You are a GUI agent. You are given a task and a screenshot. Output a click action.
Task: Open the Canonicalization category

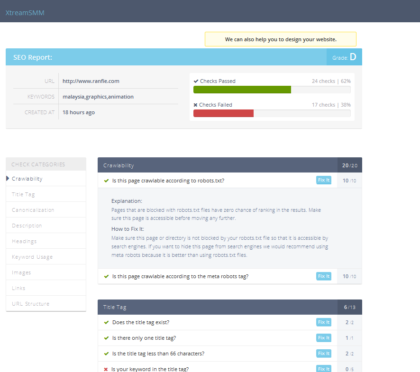(33, 210)
